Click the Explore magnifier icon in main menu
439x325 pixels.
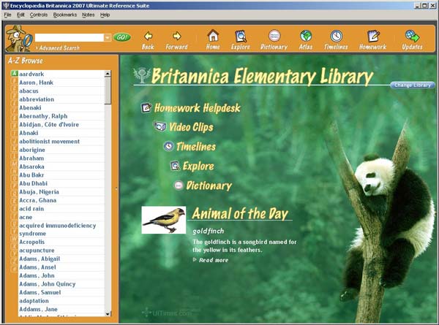tap(175, 166)
